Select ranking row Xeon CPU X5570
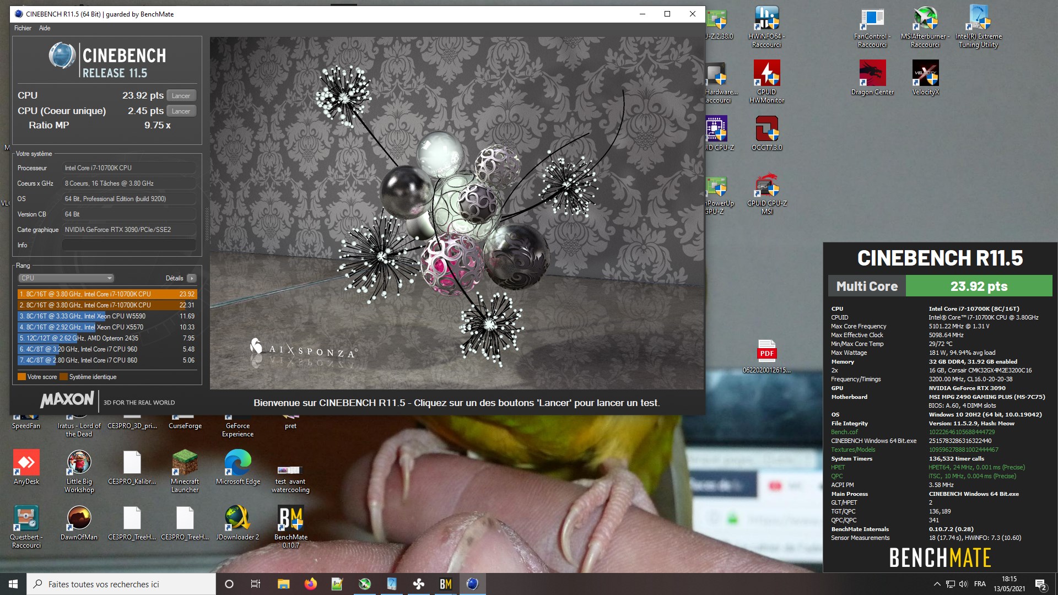Viewport: 1058px width, 595px height. 107,327
